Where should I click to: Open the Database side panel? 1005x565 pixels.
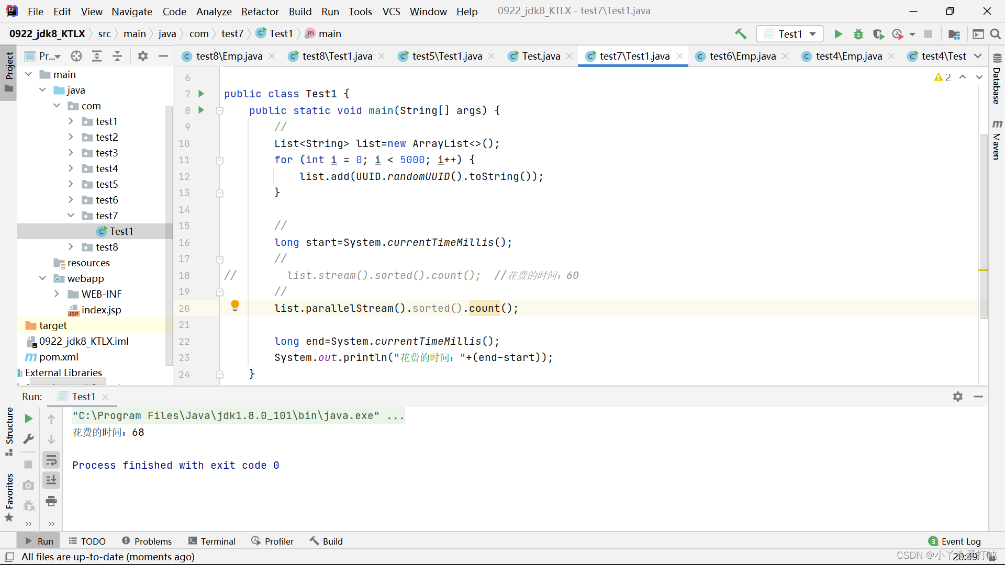point(997,80)
